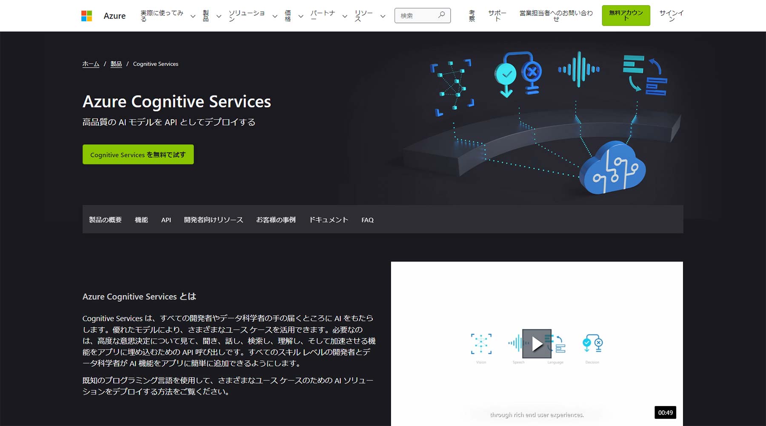Click the 無料アカウント button
Screen dimensions: 766x426
626,15
